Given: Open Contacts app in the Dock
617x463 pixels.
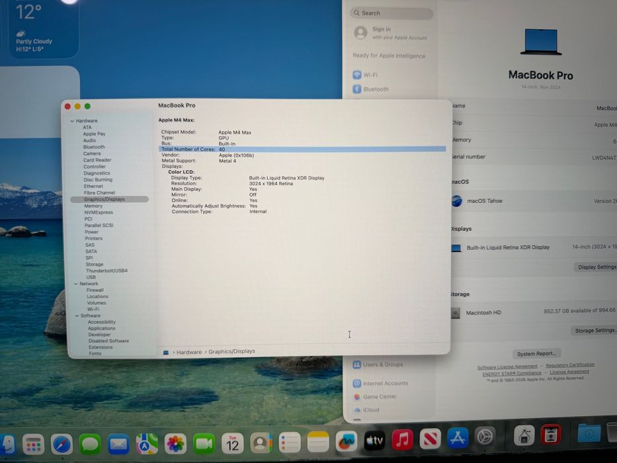Looking at the screenshot, I should [261, 443].
